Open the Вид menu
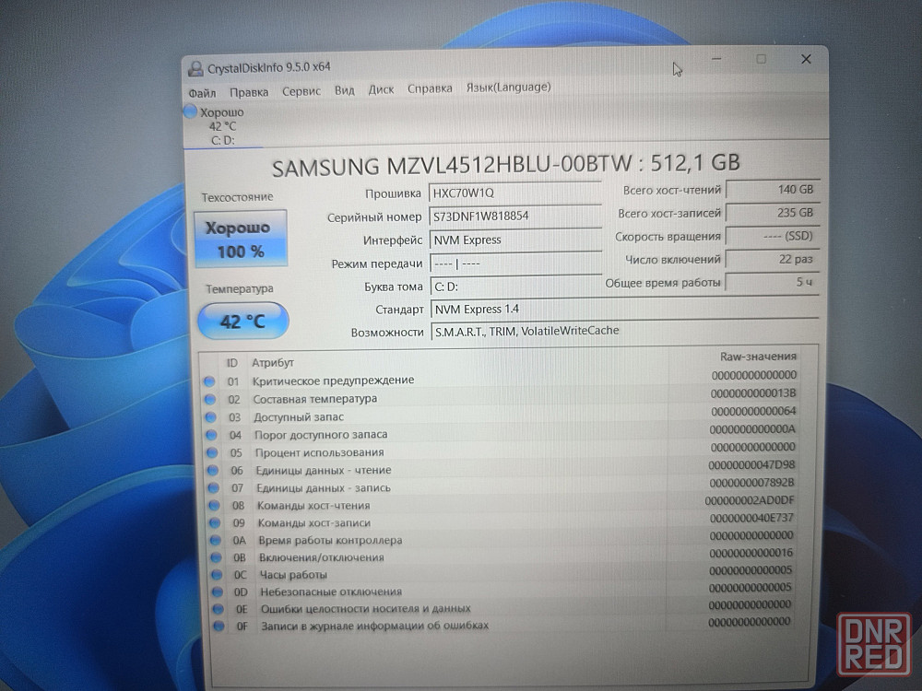Screen dimensions: 922x691 click(x=345, y=90)
